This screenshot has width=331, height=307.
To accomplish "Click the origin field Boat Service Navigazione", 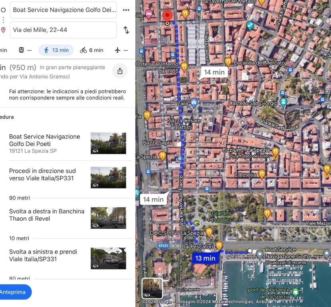I will pyautogui.click(x=63, y=10).
